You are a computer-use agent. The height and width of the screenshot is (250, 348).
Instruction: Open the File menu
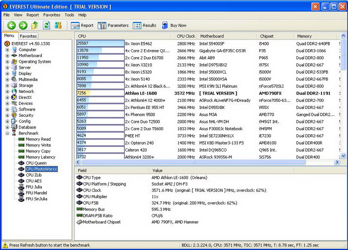7,15
